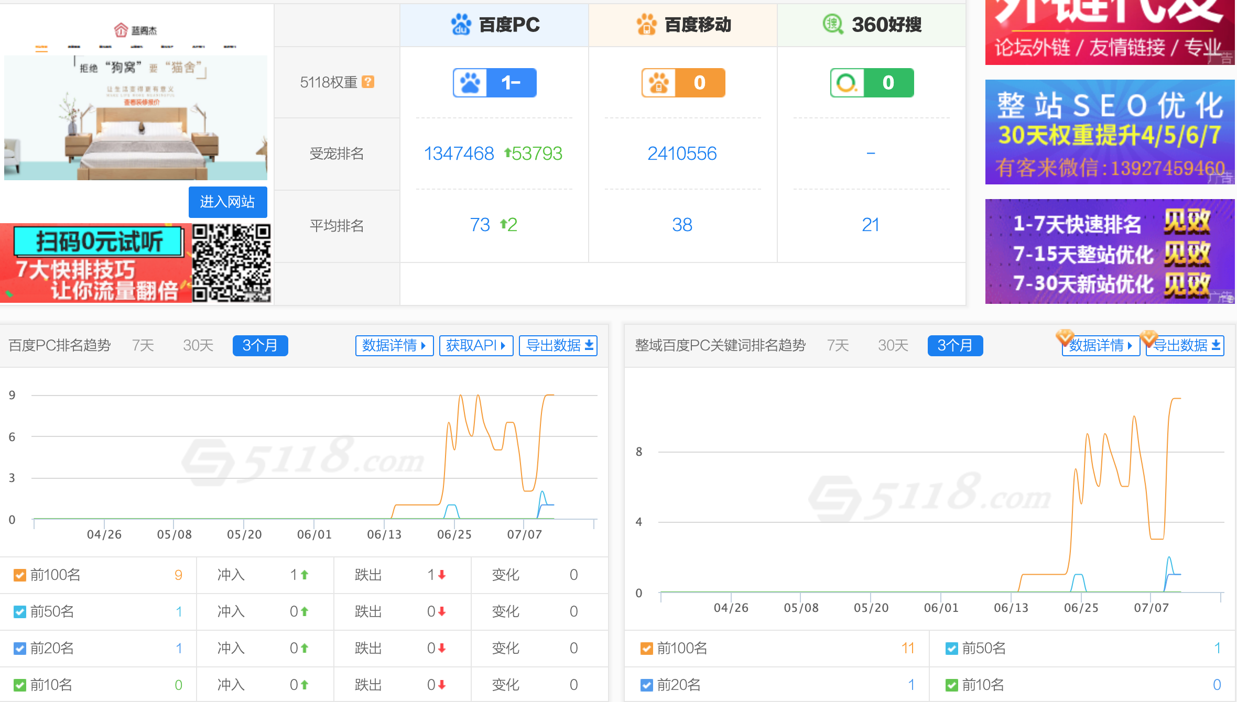This screenshot has height=702, width=1237.
Task: Click the 360 weight badge 0
Action: (872, 83)
